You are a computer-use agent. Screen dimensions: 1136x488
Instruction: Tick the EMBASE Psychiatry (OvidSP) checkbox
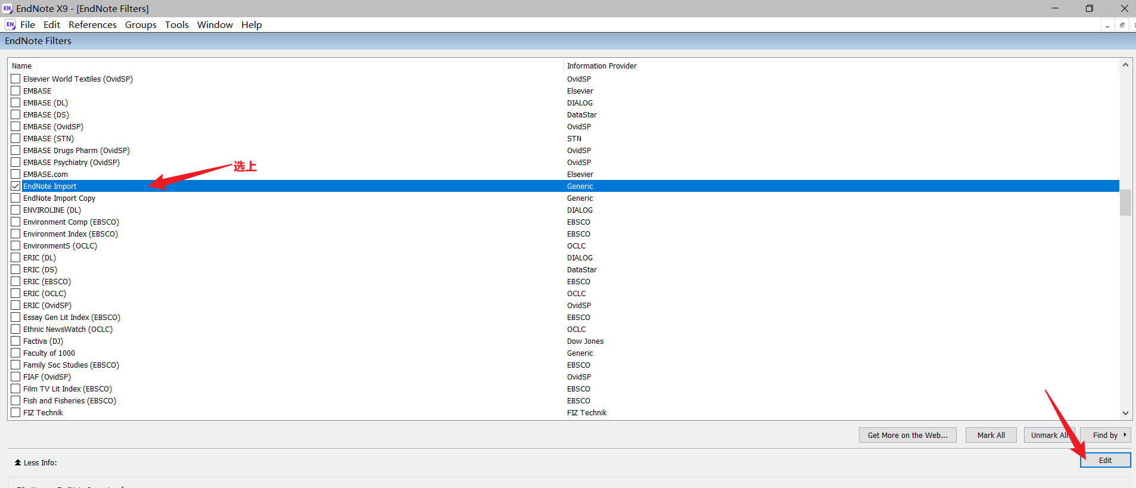[x=15, y=162]
